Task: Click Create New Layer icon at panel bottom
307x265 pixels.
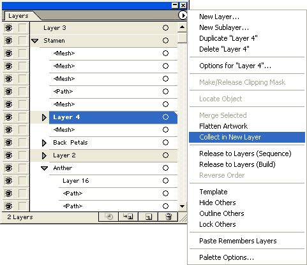Action: tap(148, 217)
